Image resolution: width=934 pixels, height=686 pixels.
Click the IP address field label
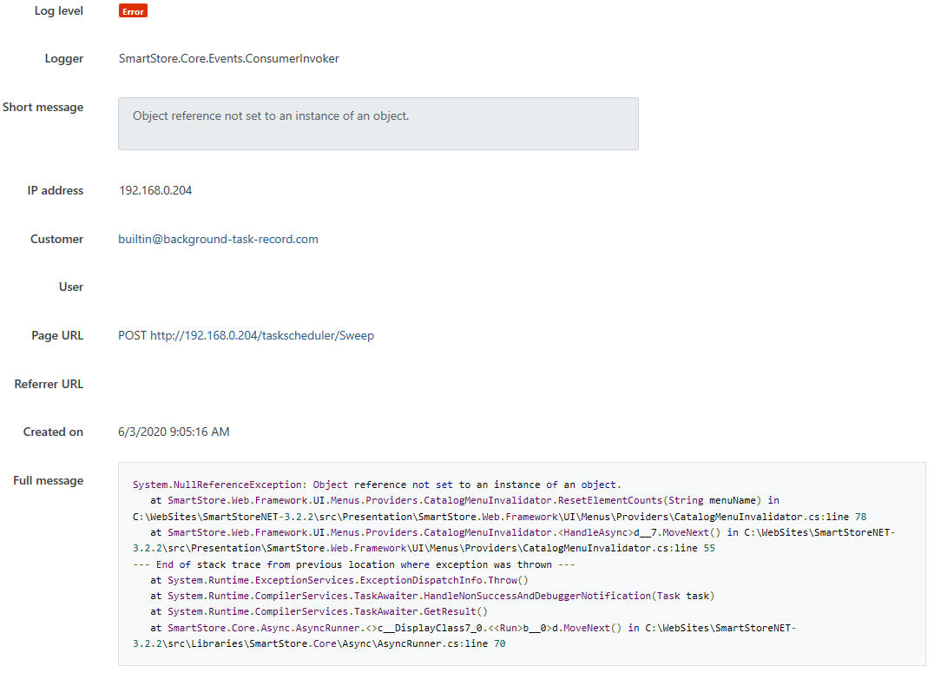[56, 189]
